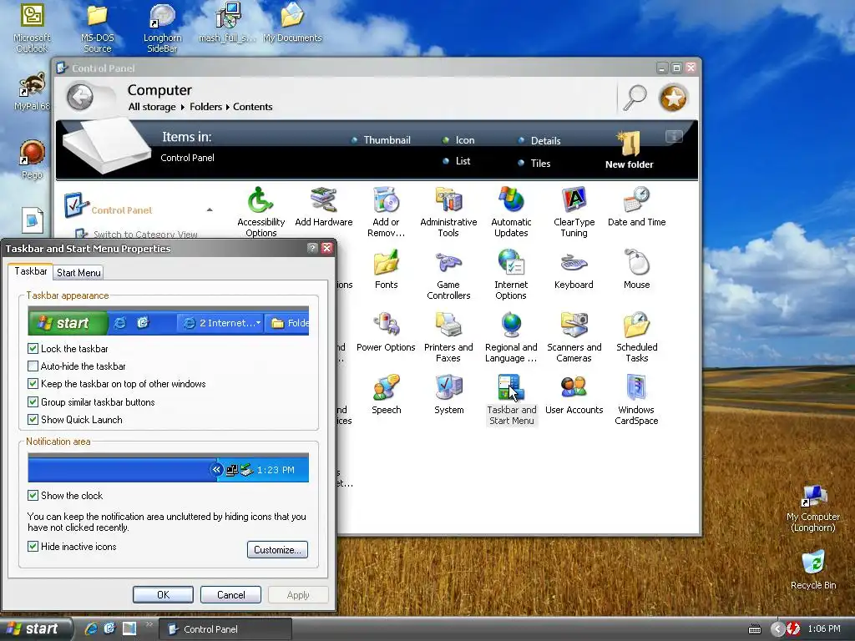Click Contents breadcrumb

click(x=252, y=107)
